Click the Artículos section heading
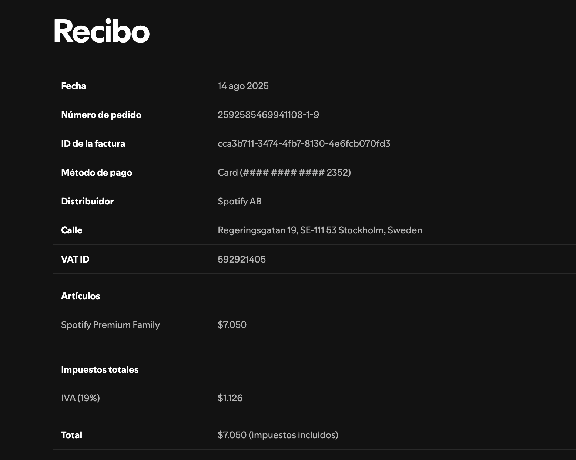 click(80, 296)
